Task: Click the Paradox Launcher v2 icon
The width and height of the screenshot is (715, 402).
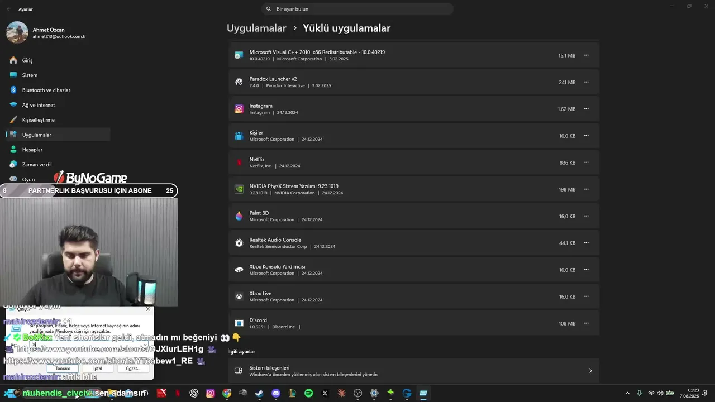Action: (239, 82)
